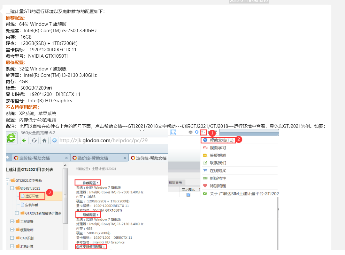Expand the 工程设置 tree node

(12, 222)
